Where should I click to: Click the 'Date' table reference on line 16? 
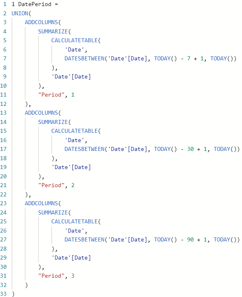point(74,140)
